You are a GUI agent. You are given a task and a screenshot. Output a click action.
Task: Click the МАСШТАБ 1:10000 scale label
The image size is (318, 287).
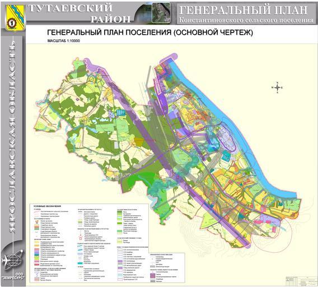pos(64,41)
